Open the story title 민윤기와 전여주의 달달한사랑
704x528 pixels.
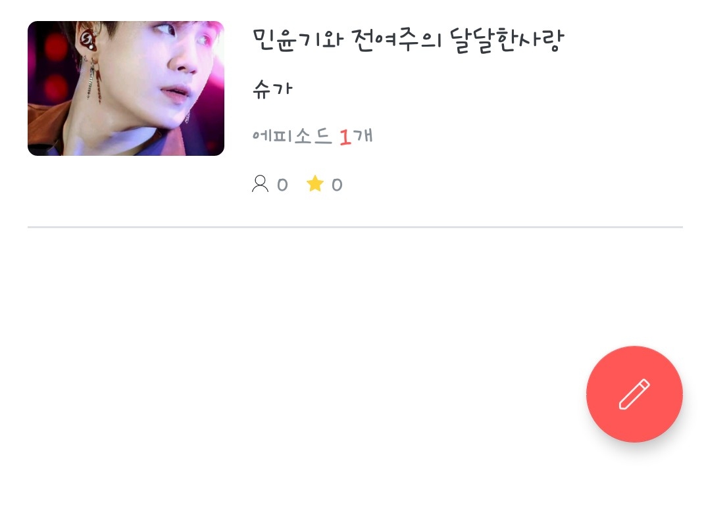[408, 40]
